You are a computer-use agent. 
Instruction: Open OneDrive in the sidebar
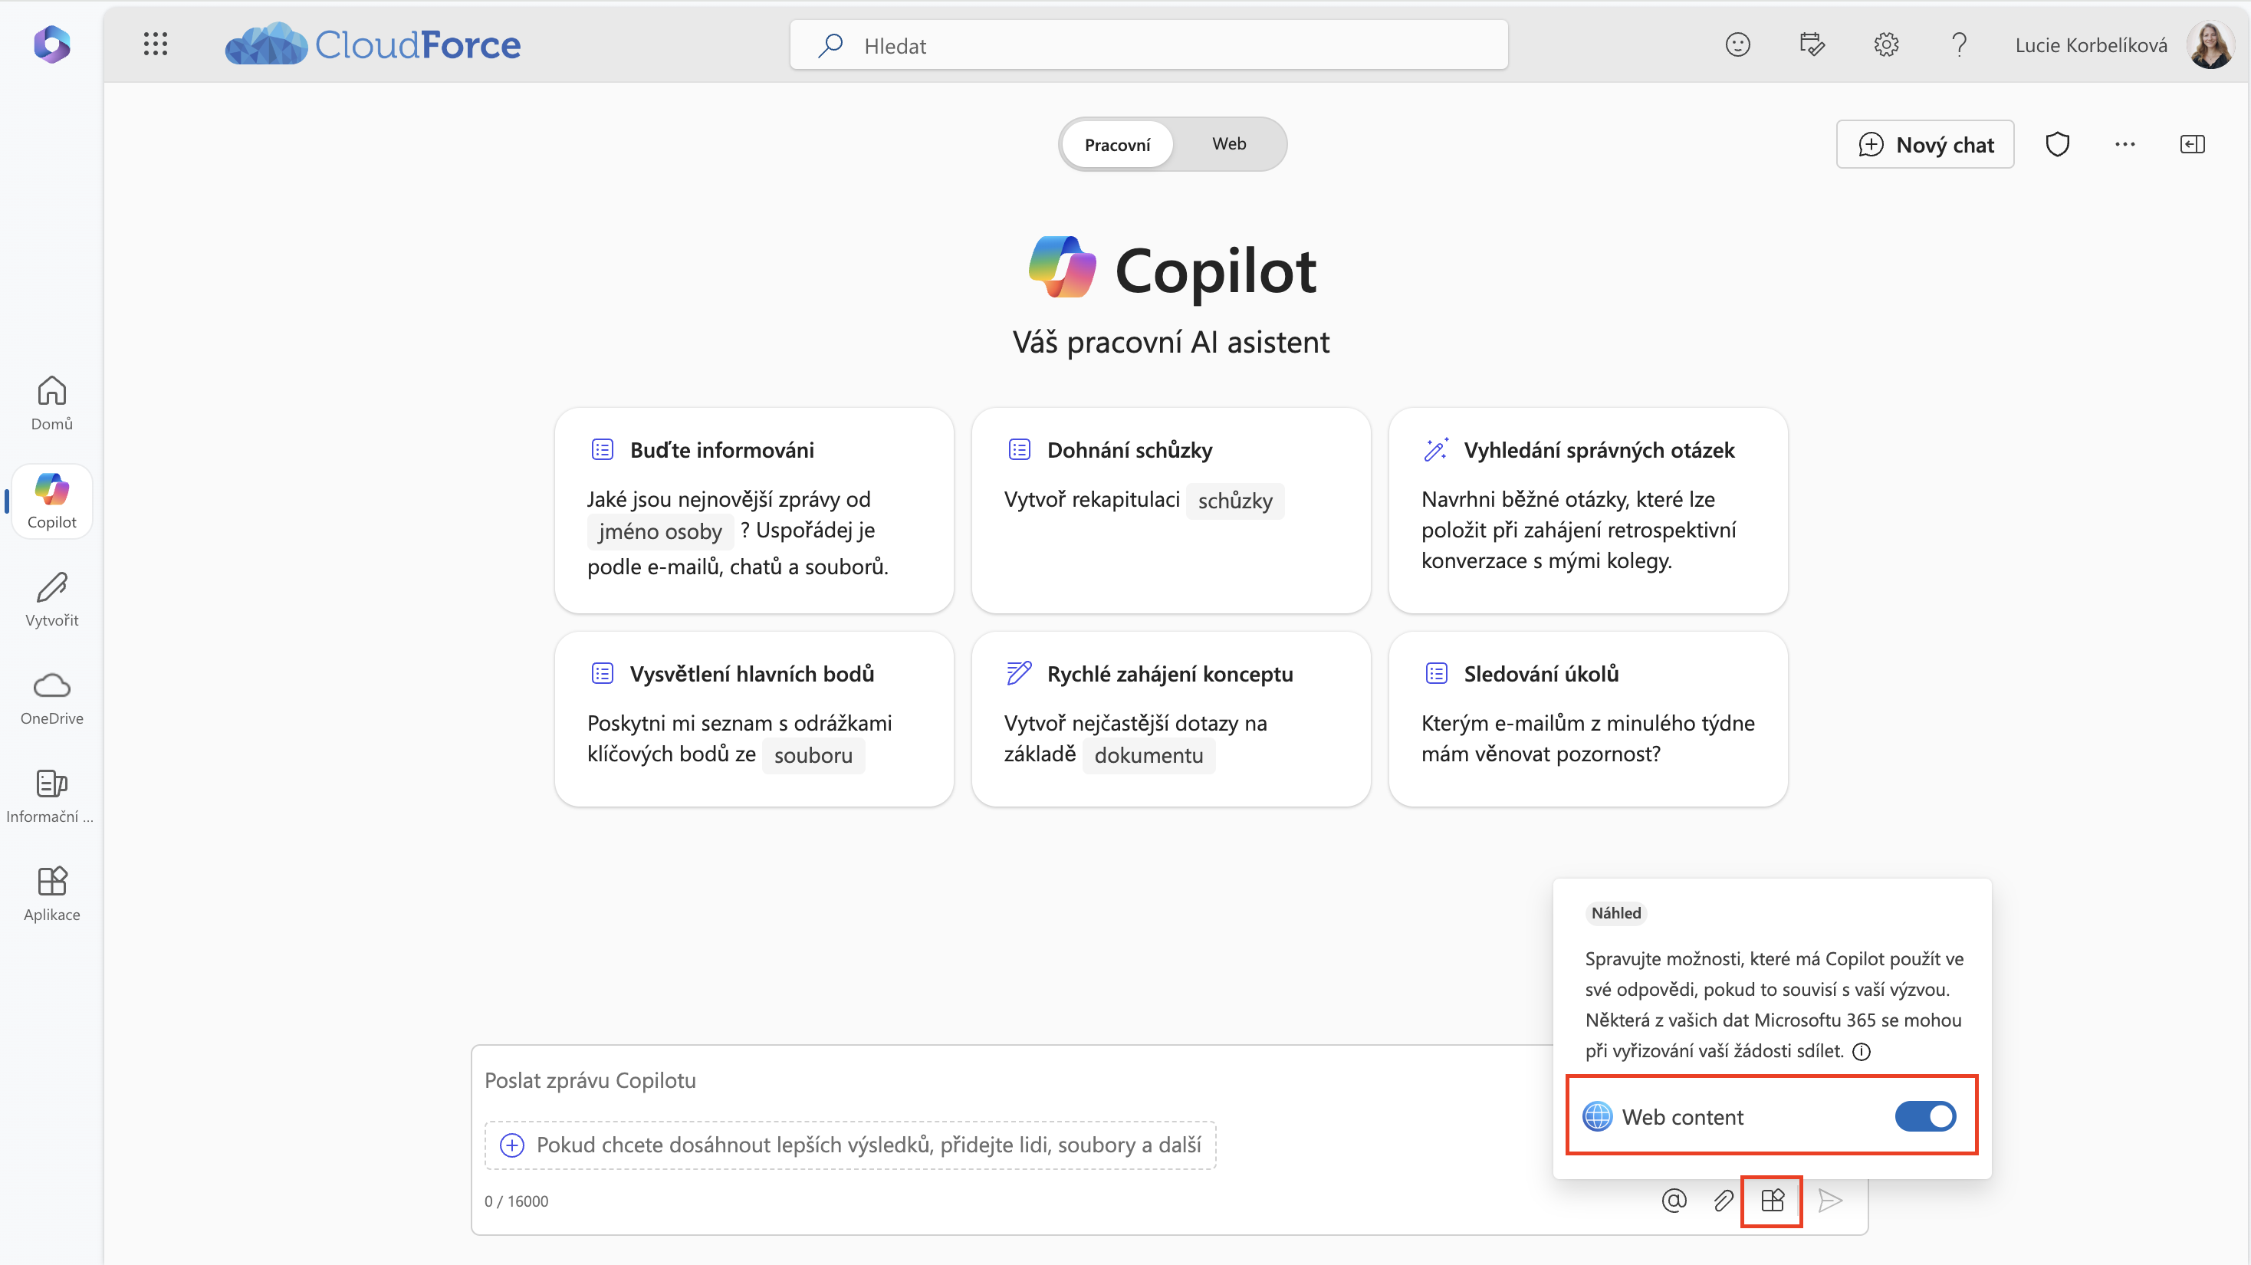click(51, 698)
